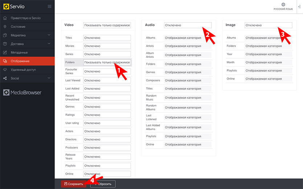Open User rating dropdown
The width and height of the screenshot is (303, 189).
tap(107, 123)
